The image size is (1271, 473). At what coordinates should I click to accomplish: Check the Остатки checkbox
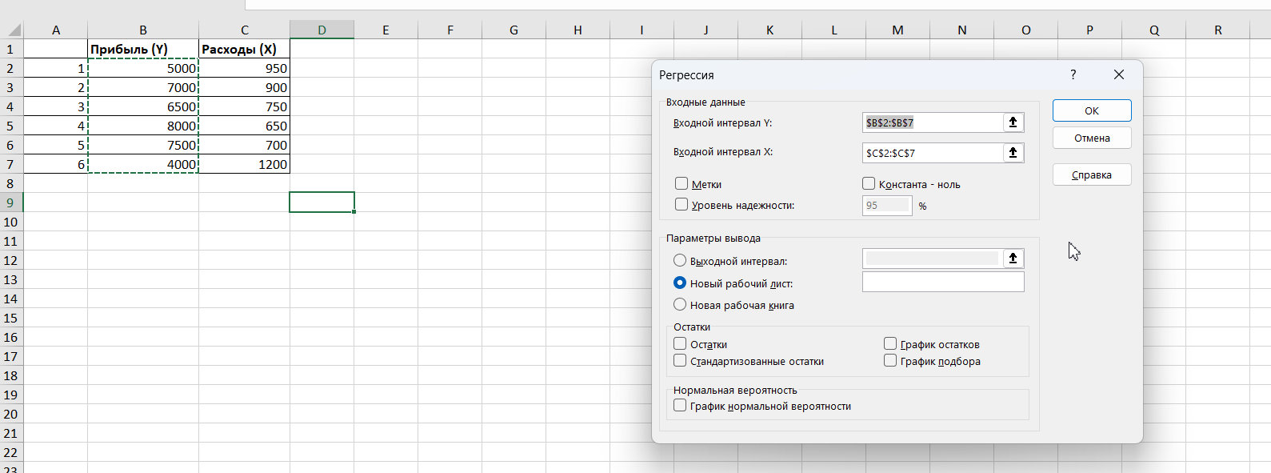(680, 344)
